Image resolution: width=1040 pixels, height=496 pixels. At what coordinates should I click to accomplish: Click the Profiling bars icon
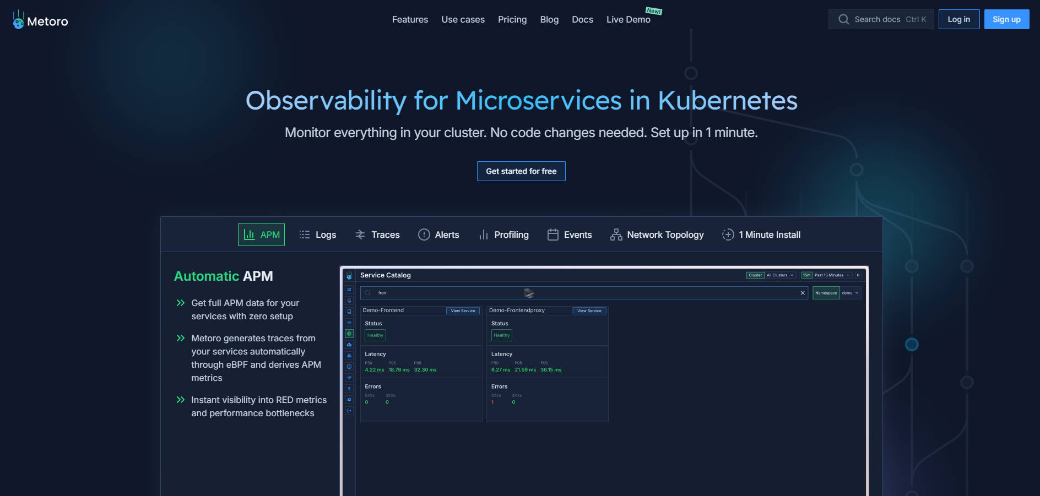(483, 235)
